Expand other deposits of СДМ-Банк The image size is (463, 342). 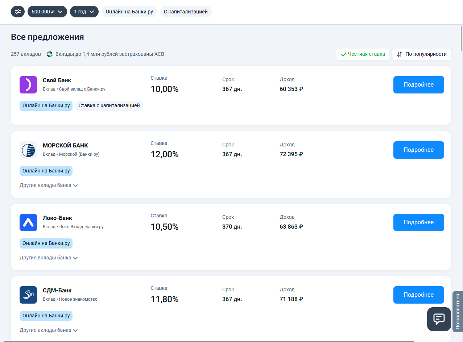pos(49,330)
